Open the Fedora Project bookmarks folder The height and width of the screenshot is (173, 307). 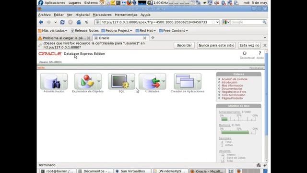[117, 31]
